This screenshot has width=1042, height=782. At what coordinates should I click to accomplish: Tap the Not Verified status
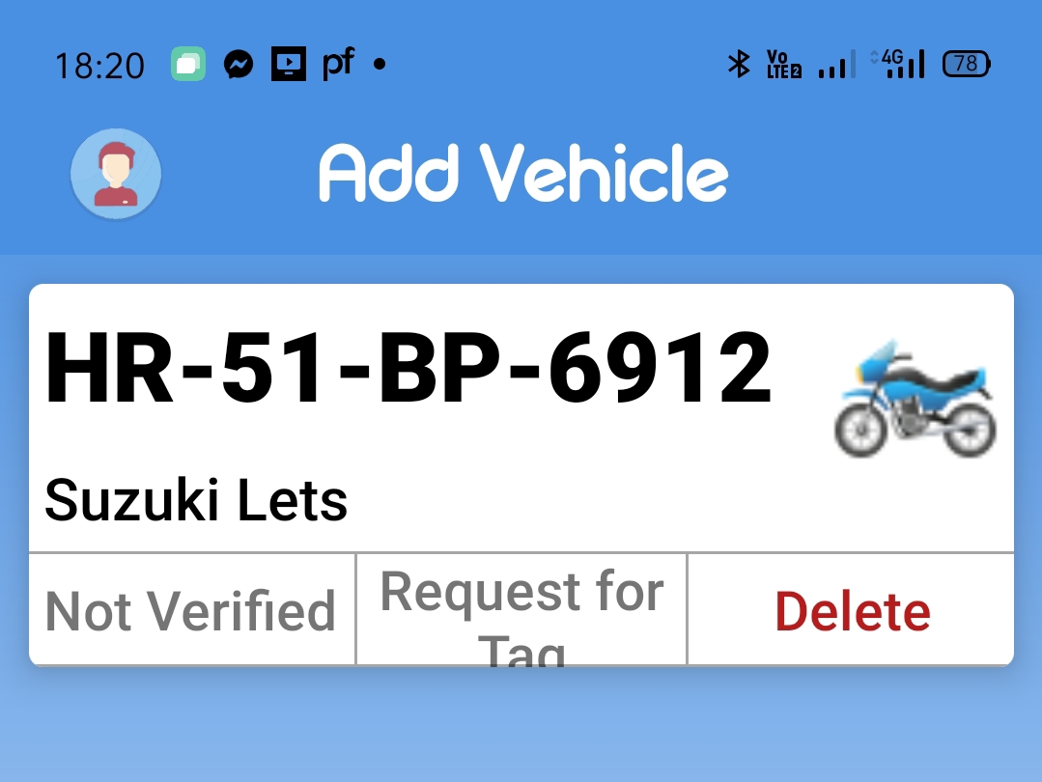pos(190,611)
